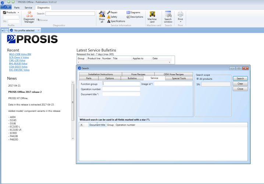Select the Hose Recipes search tab

coord(138,74)
